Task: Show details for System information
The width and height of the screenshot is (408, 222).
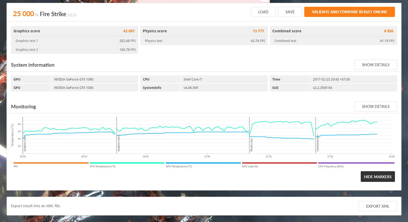Action: coord(375,65)
